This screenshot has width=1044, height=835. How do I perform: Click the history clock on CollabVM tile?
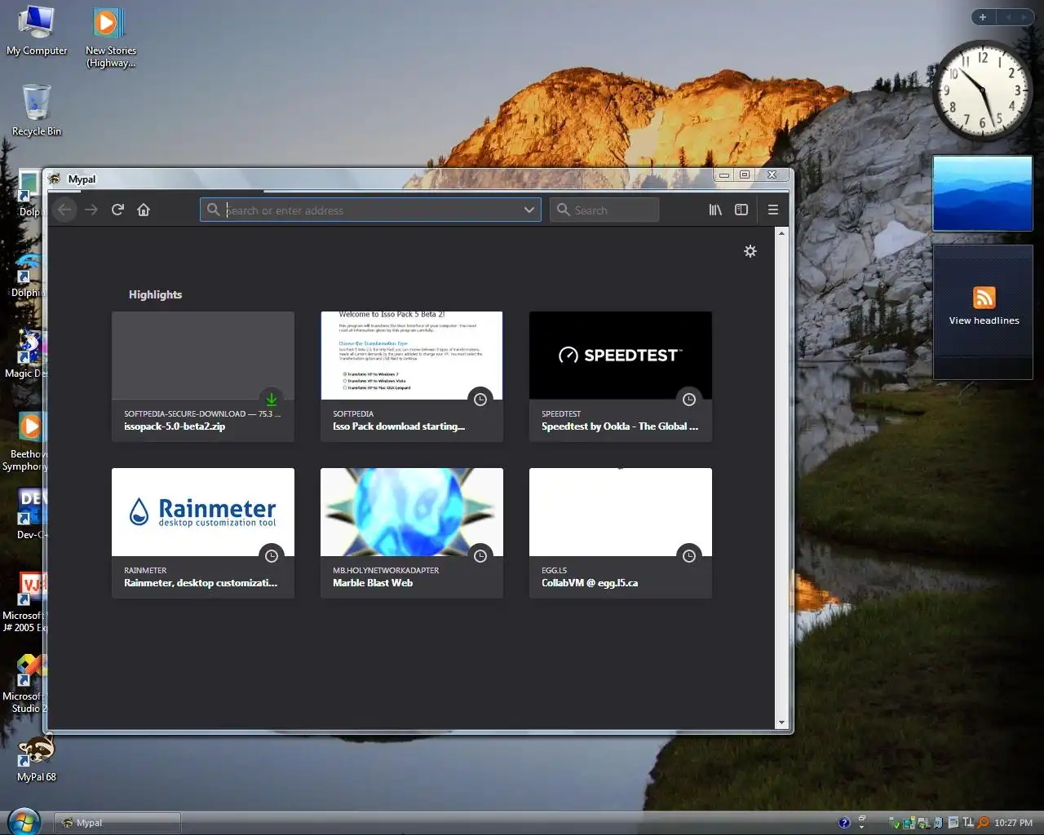pyautogui.click(x=689, y=556)
